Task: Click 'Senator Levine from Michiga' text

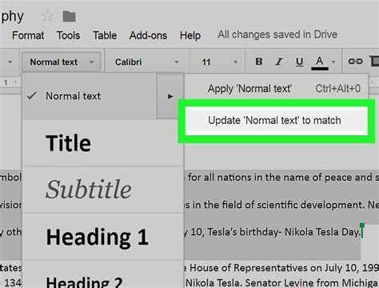Action: (312, 282)
